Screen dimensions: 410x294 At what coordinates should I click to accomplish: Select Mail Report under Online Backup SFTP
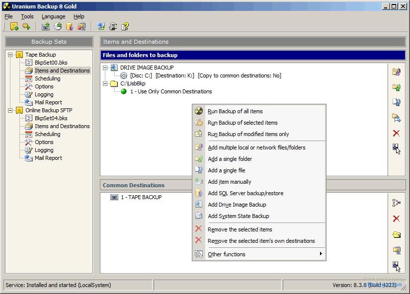(48, 158)
